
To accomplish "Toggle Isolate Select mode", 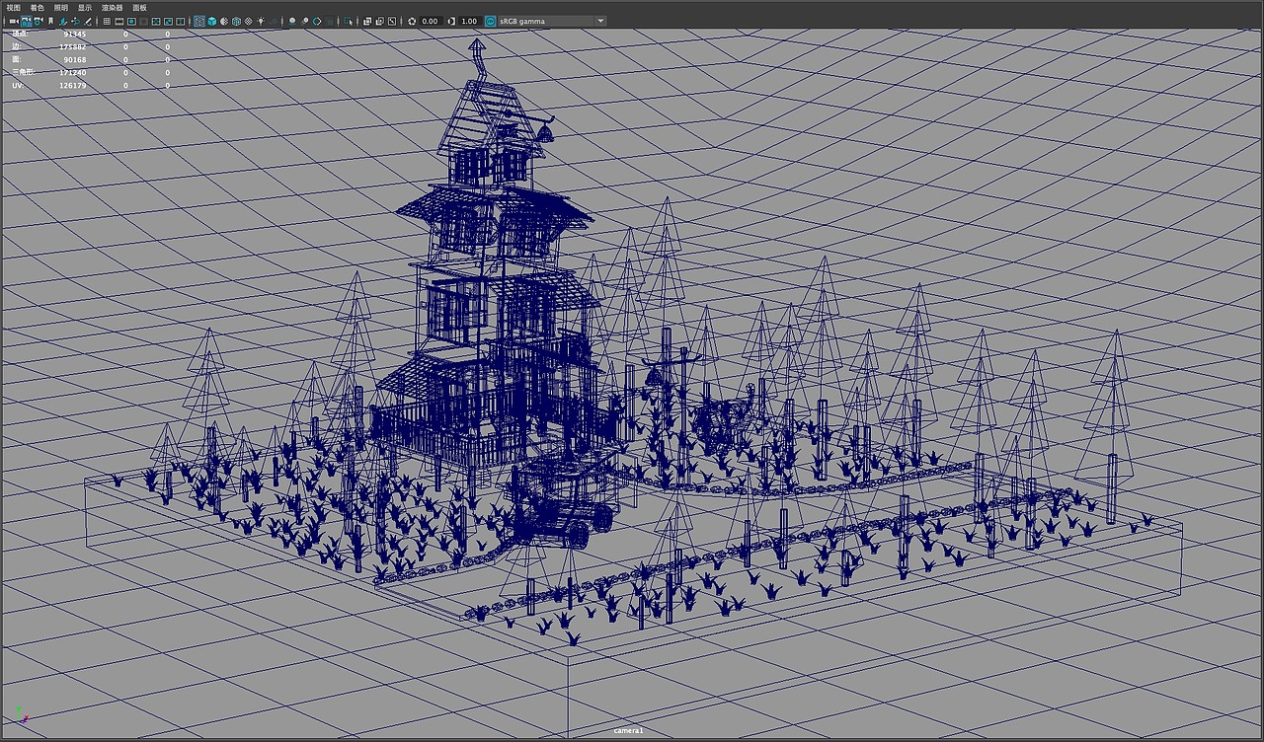I will (348, 21).
